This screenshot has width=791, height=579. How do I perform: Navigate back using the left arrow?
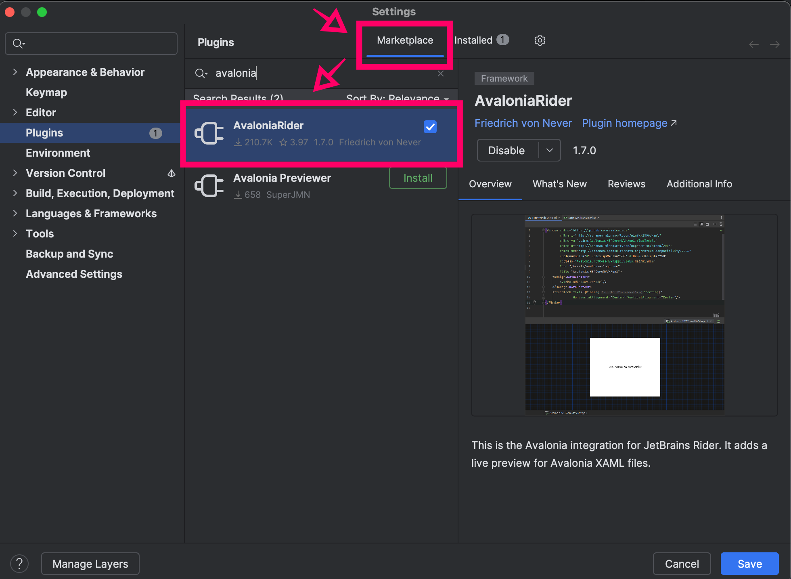tap(753, 44)
